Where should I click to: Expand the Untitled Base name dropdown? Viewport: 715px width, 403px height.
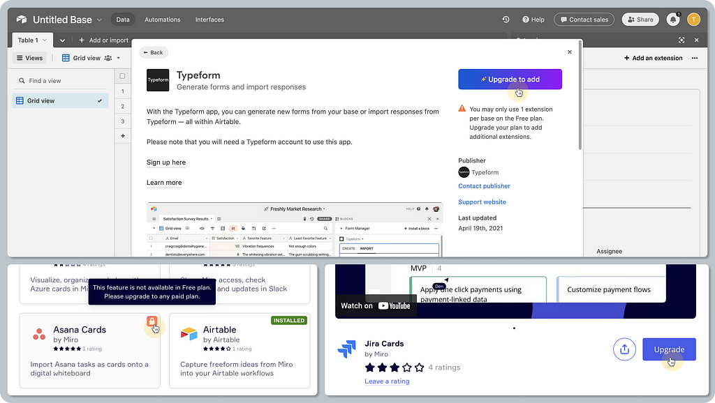[x=99, y=20]
